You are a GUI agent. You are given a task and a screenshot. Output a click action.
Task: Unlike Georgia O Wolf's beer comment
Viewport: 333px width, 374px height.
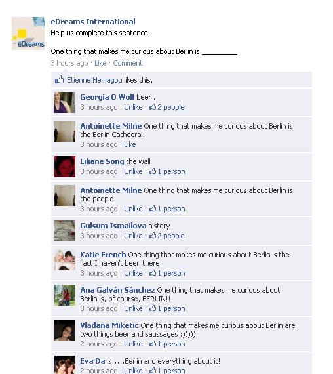(x=133, y=107)
